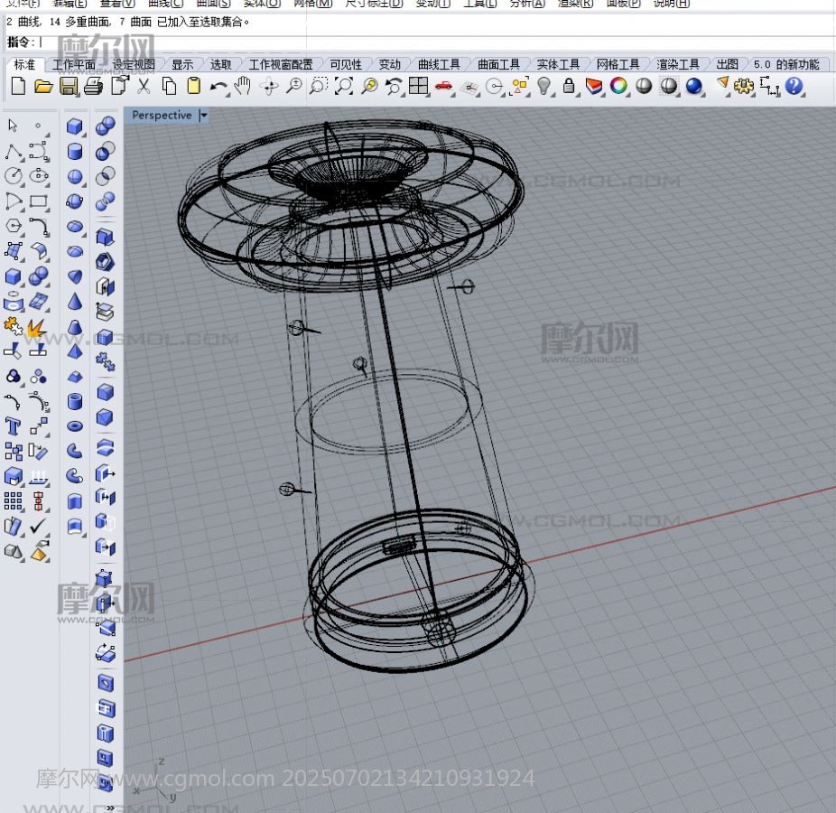Open object properties via the color wheel
Viewport: 836px width, 813px height.
coord(618,86)
